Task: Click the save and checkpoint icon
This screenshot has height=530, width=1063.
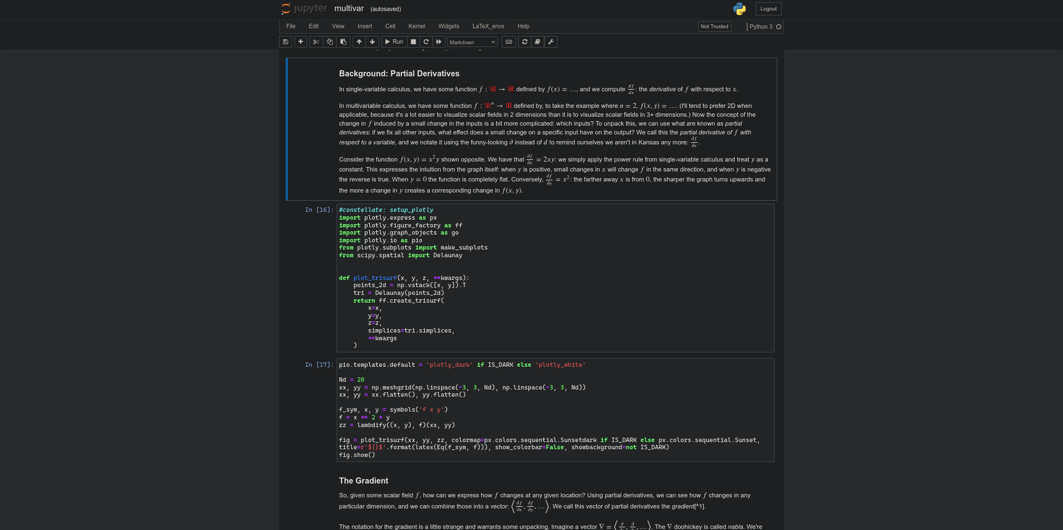Action: 286,42
